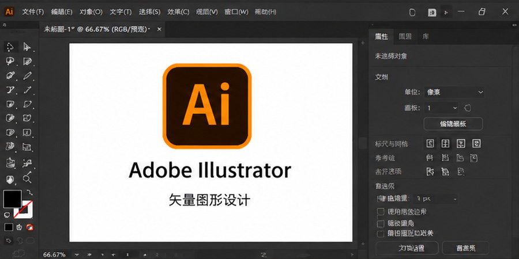Open the 编辑(E) menu
This screenshot has width=519, height=259.
point(62,12)
